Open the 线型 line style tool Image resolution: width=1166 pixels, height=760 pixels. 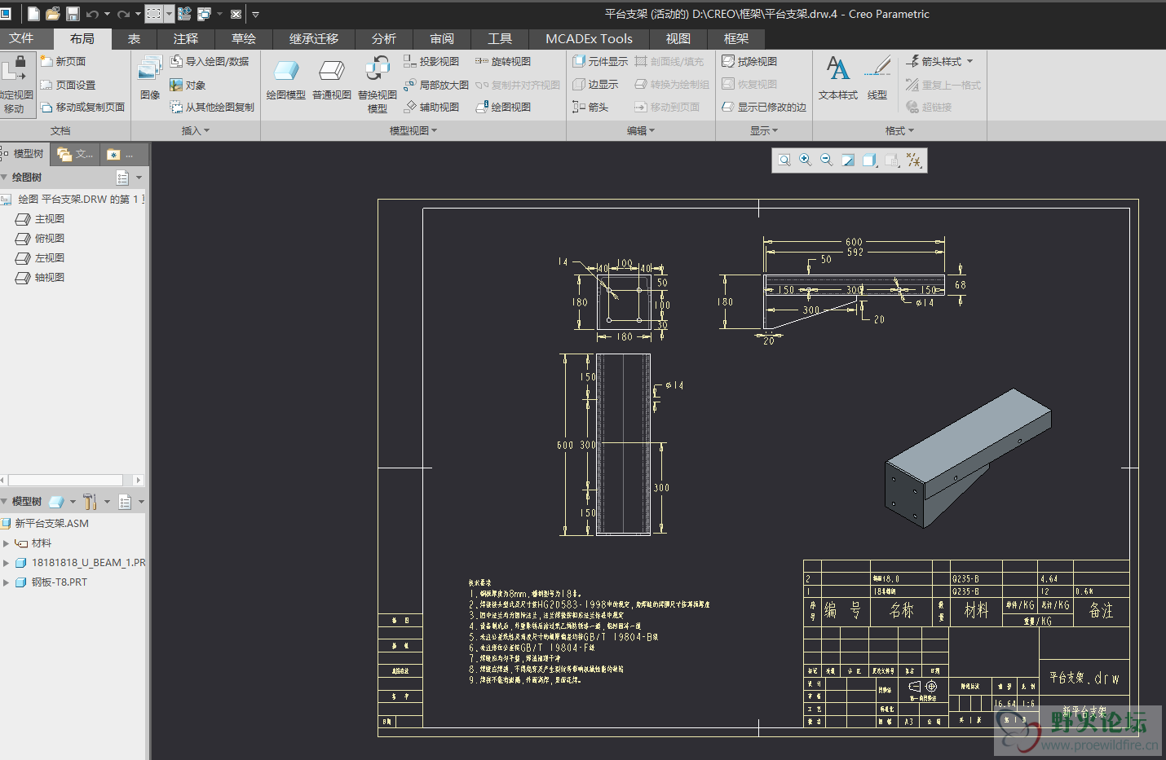click(877, 78)
